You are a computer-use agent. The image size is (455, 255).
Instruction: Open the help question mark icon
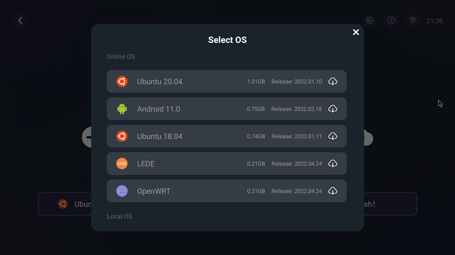[391, 20]
